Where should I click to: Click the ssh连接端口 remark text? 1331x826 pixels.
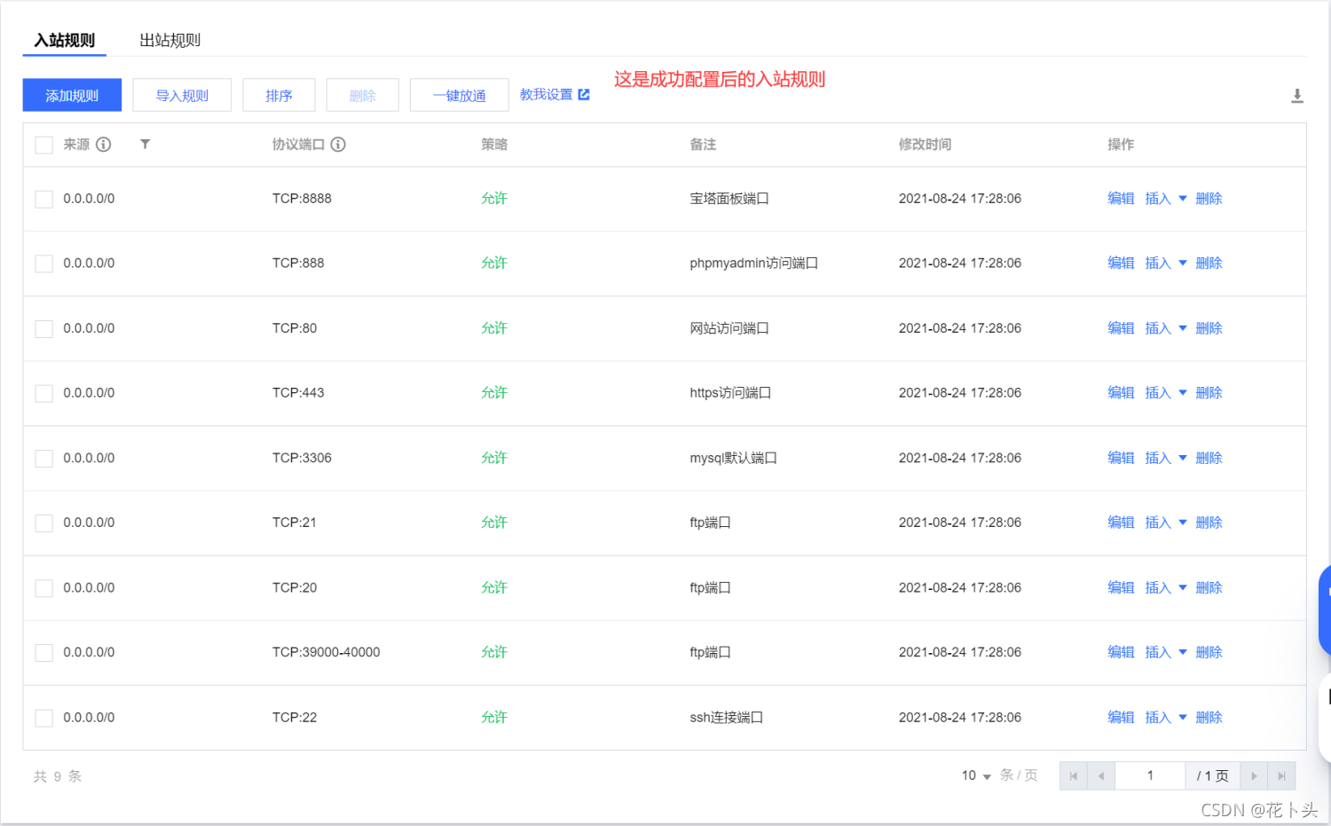[x=726, y=717]
